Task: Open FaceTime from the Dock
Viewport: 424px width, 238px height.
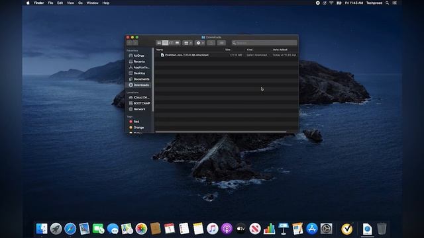Action: 99,229
